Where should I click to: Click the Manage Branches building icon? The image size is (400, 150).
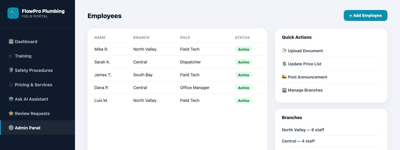click(284, 90)
